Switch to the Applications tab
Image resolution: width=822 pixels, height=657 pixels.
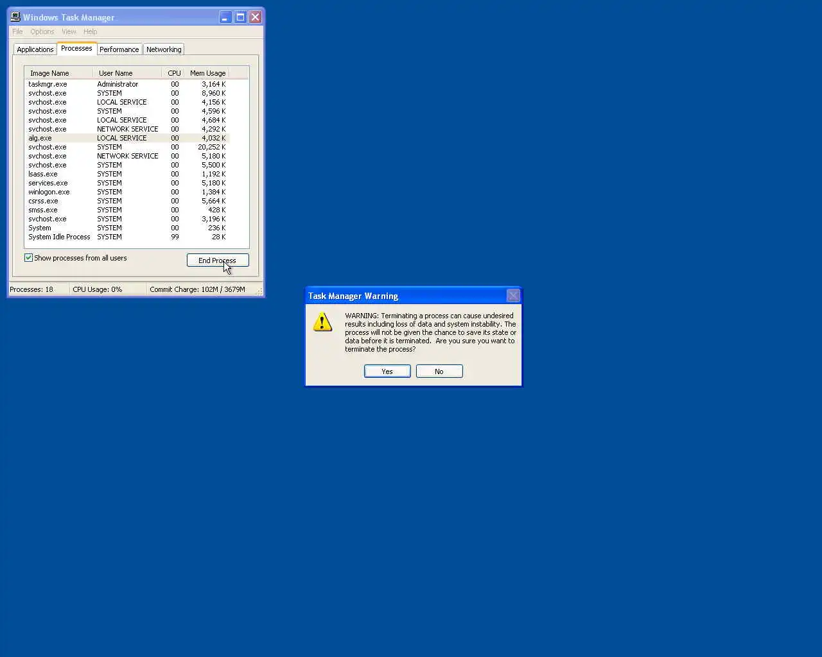tap(35, 49)
